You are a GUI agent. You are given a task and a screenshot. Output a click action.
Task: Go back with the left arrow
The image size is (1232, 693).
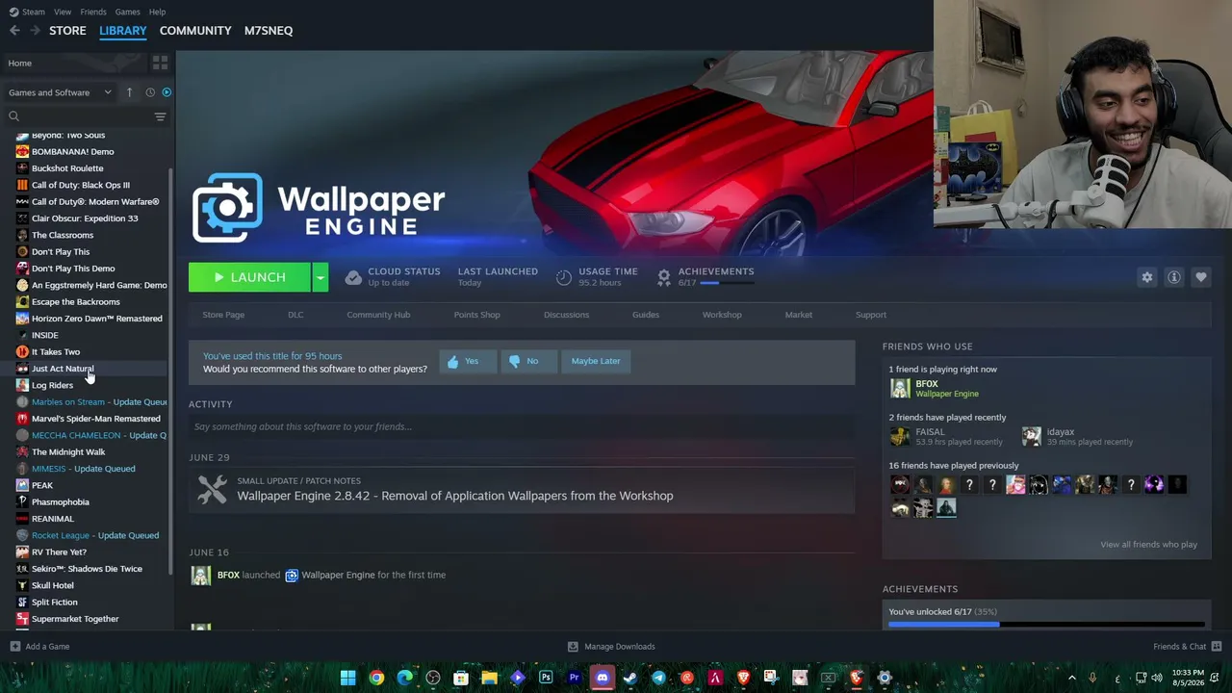(x=14, y=31)
